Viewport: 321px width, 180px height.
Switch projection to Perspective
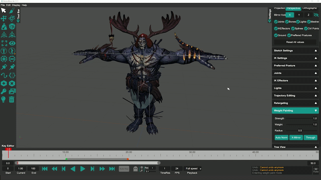[x=293, y=8]
